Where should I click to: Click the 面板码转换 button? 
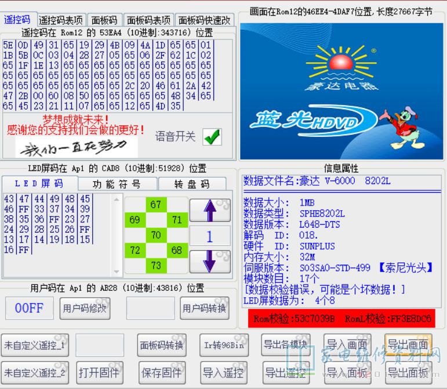click(162, 345)
